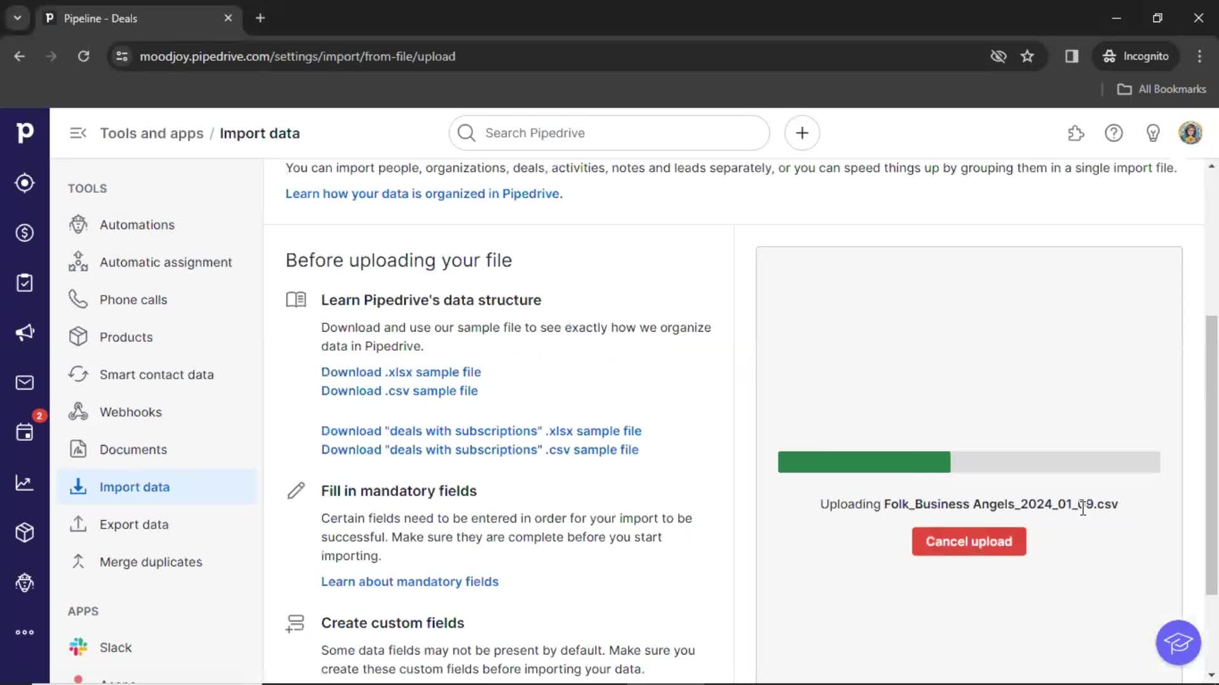Download .csv sample file link

[x=399, y=391]
